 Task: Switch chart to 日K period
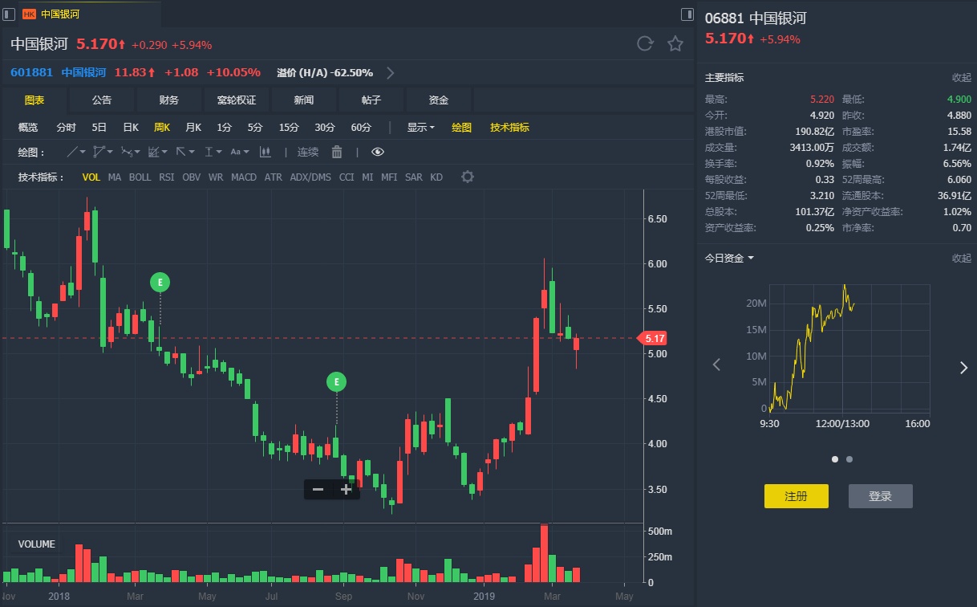[x=131, y=127]
